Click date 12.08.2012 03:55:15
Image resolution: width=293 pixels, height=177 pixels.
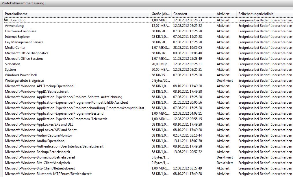pyautogui.click(x=188, y=119)
